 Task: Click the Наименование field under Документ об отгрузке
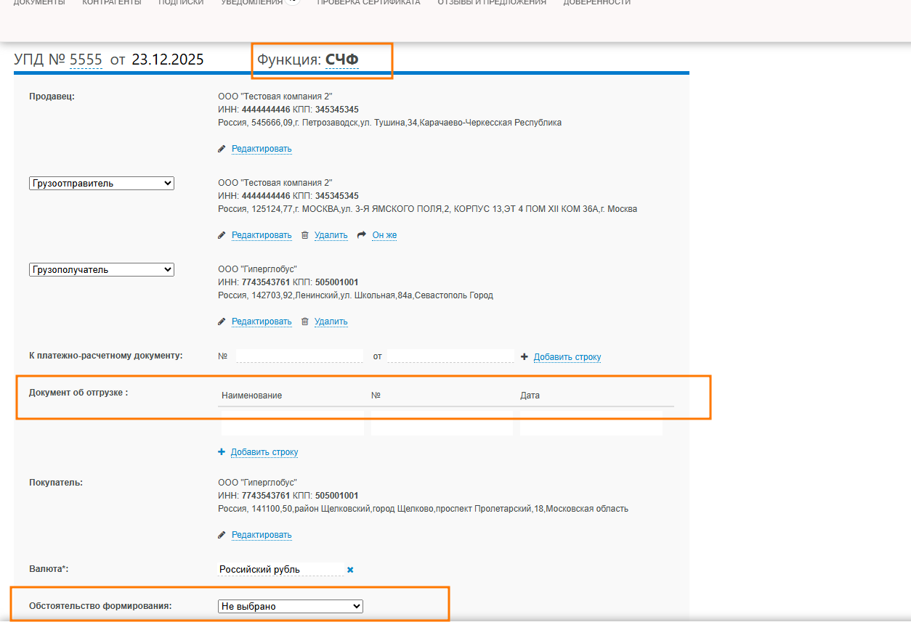pos(293,422)
